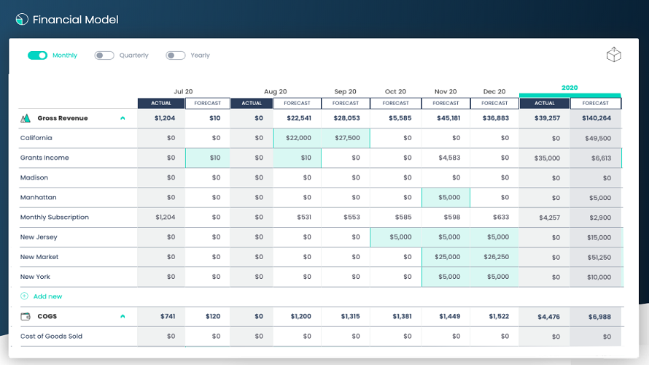Open the New Jersey row label
Screen dimensions: 649x365
coord(39,237)
